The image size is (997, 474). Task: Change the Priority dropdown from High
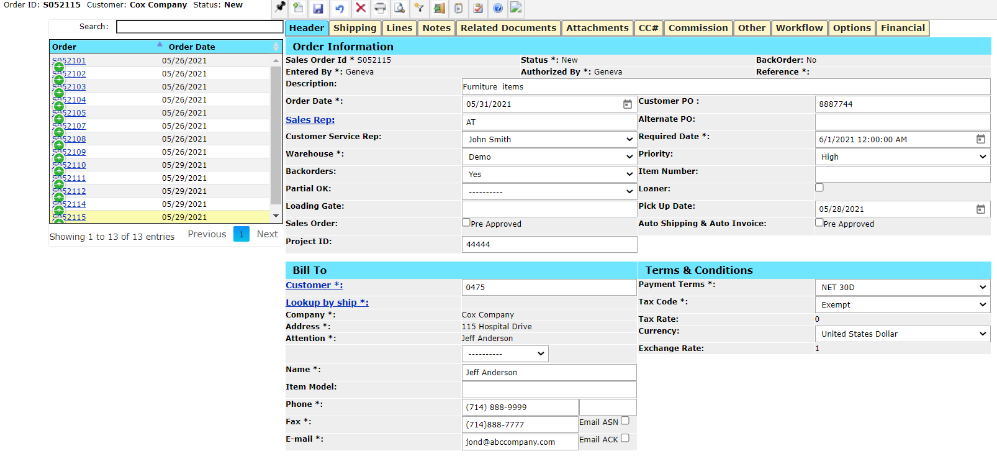point(903,157)
